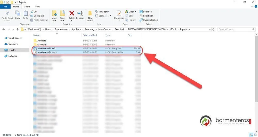Screen dimensions: 258x137
Task: Open the Open dropdown in the ribbon
Action: 131,12
